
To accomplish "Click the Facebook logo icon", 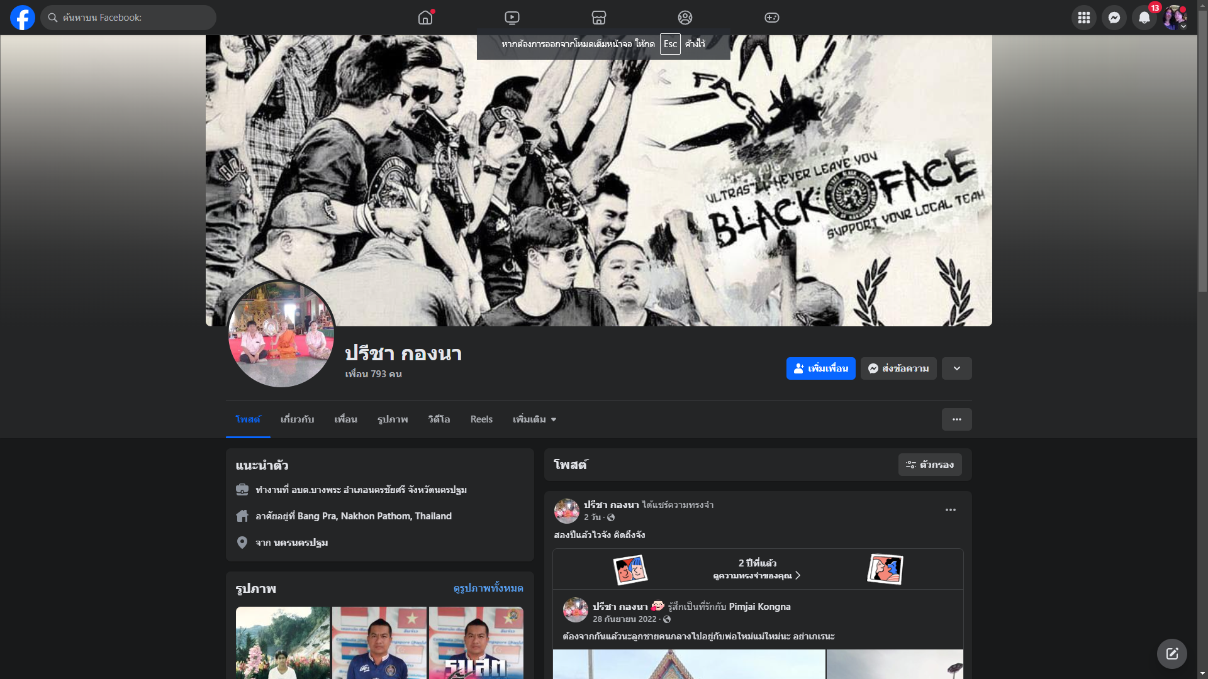I will (23, 18).
